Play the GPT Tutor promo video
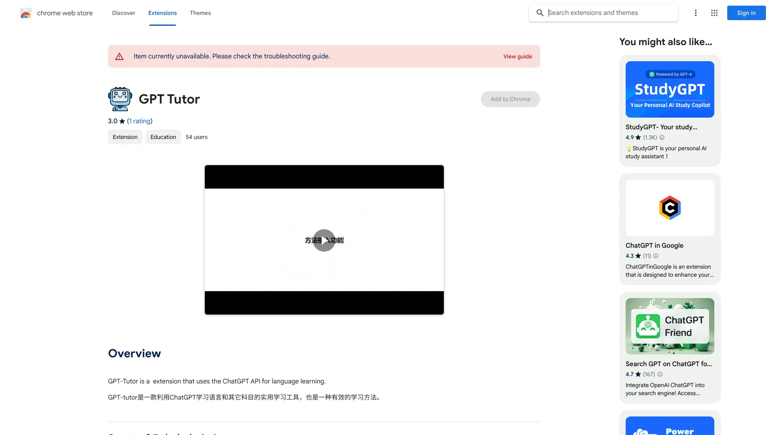Screen dimensions: 774x435 (324, 240)
